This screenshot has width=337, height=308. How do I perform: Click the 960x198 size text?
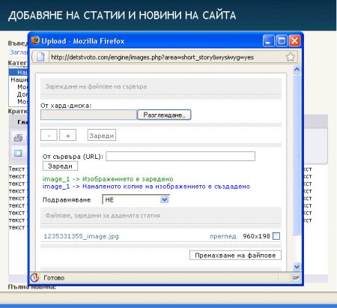pos(256,236)
